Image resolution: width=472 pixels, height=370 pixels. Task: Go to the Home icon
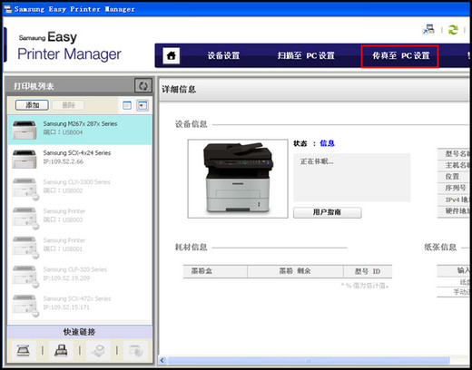point(171,55)
